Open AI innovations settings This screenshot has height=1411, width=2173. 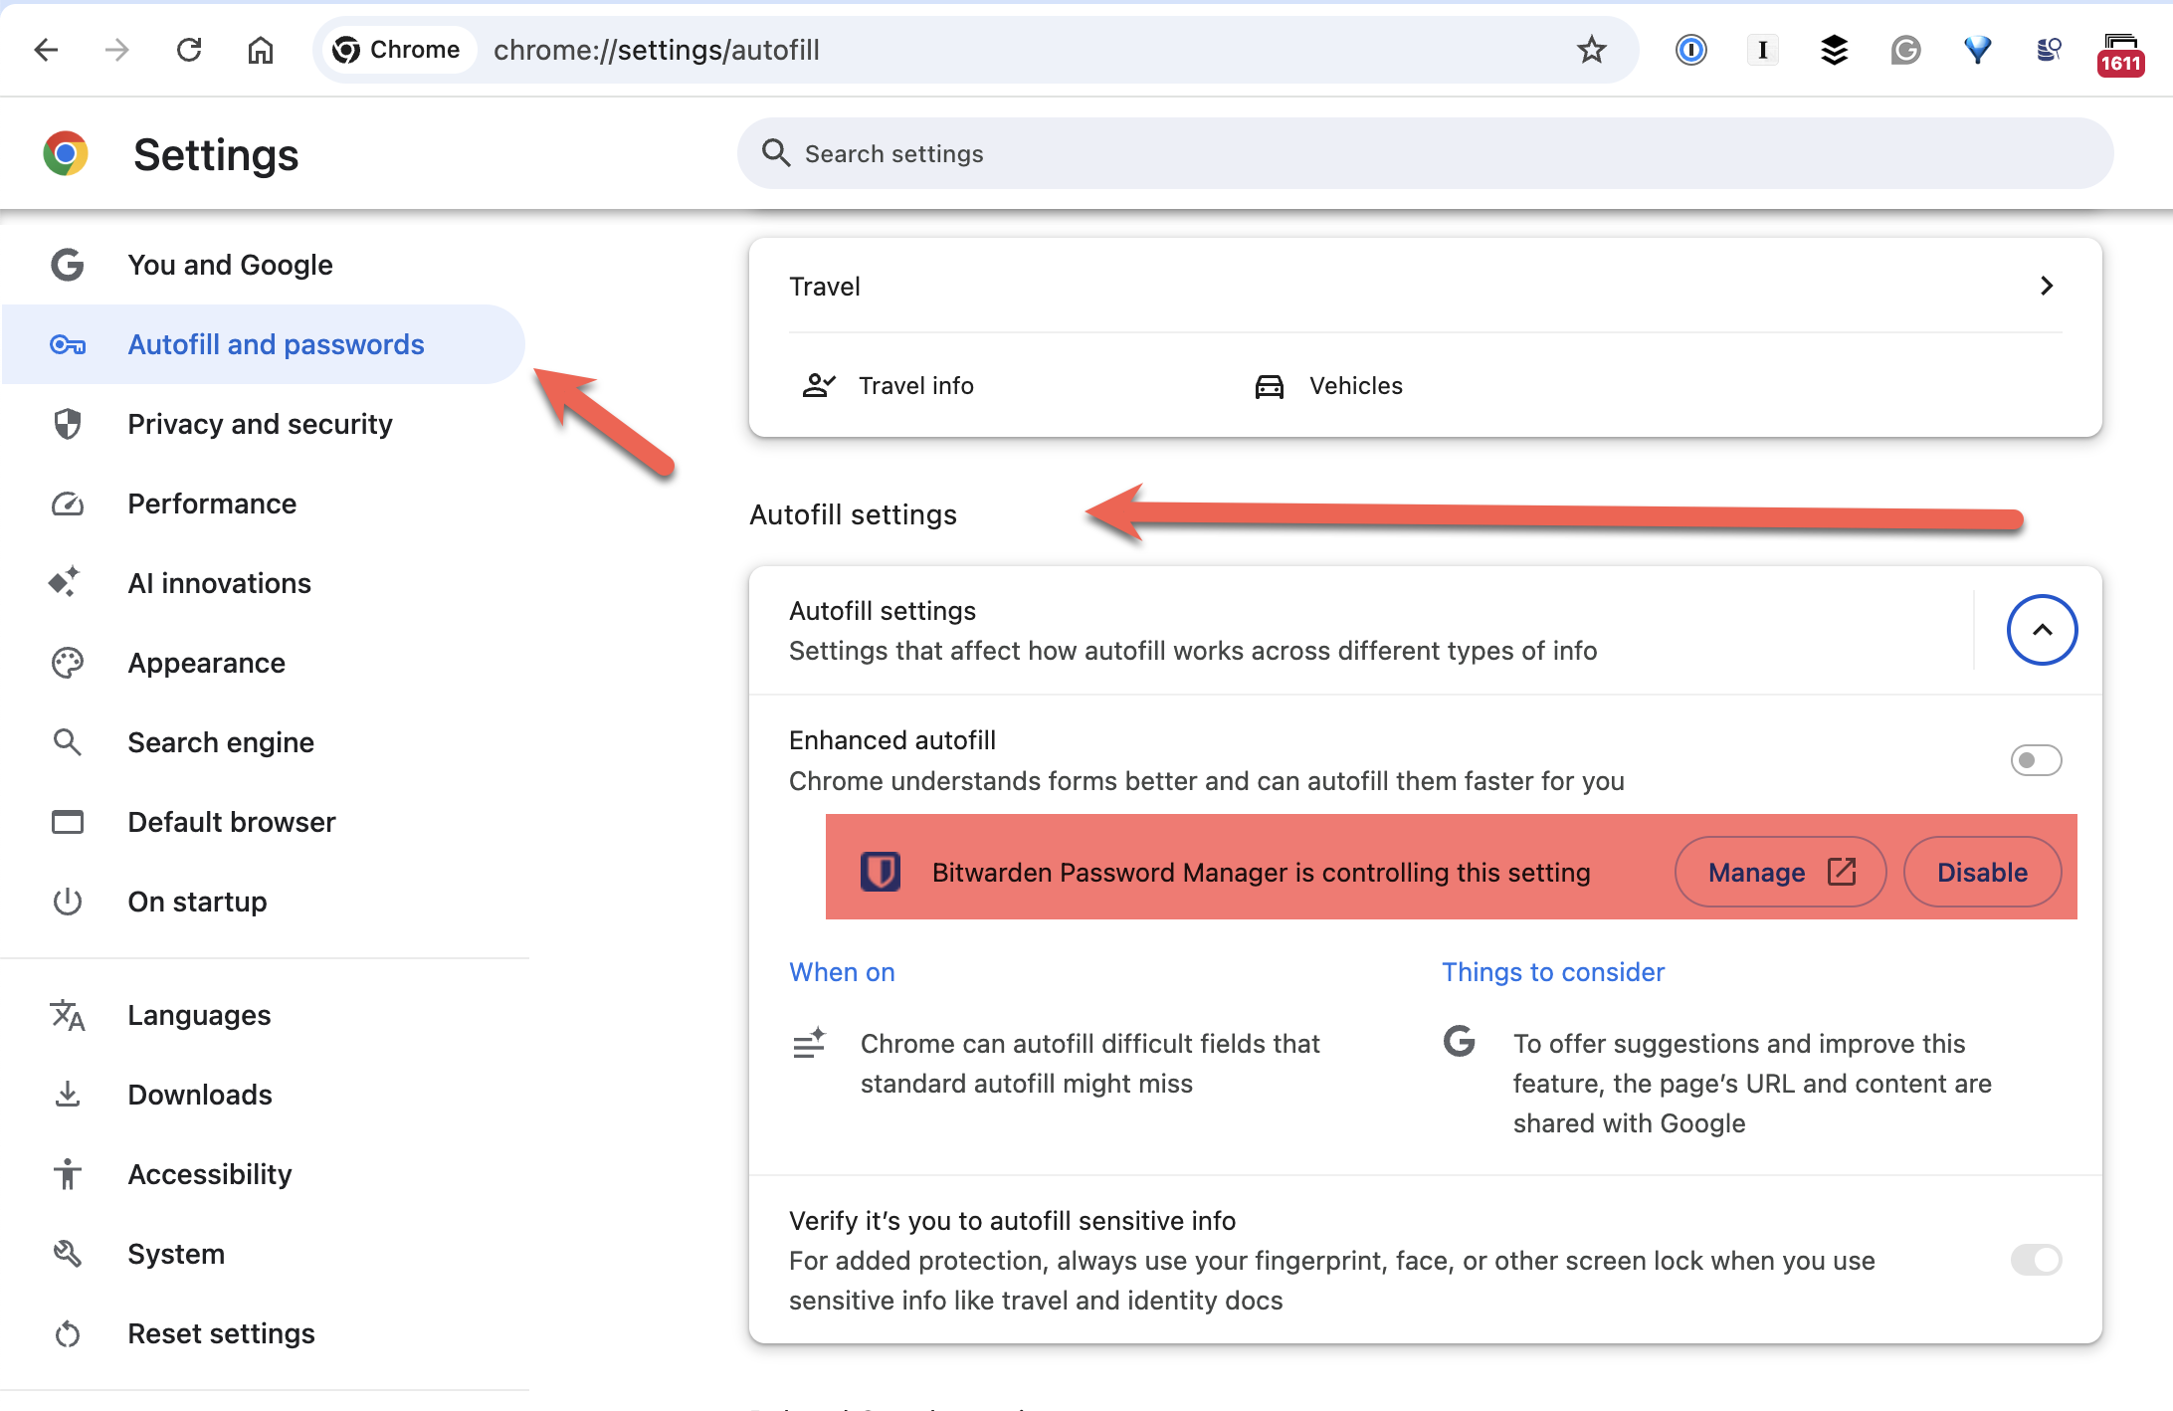coord(265,583)
